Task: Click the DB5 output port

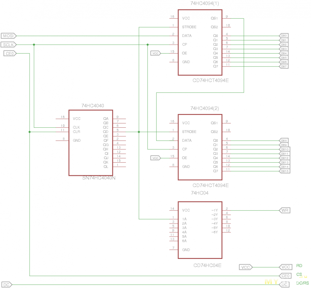Action: (284, 58)
